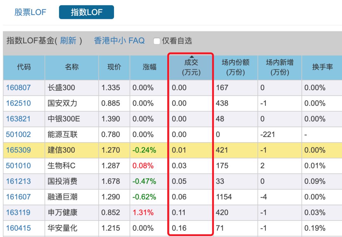Select the 指数LOF tab
Image resolution: width=342 pixels, height=237 pixels.
(86, 12)
